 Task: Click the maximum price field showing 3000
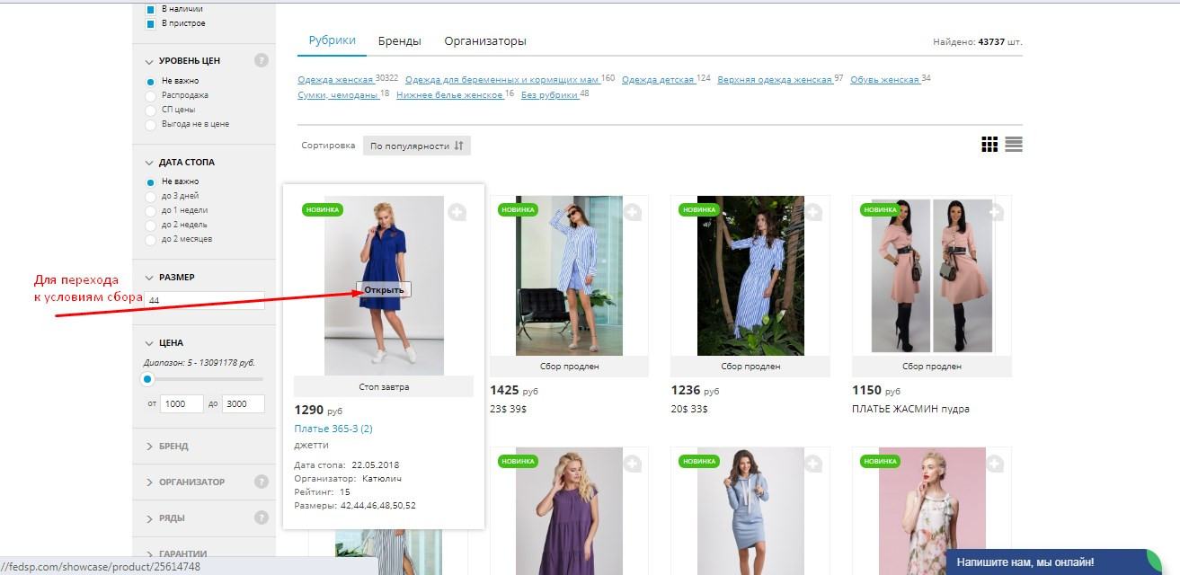pyautogui.click(x=243, y=404)
